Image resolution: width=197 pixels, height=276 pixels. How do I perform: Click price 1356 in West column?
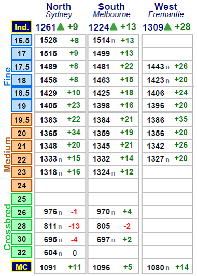tap(156, 133)
